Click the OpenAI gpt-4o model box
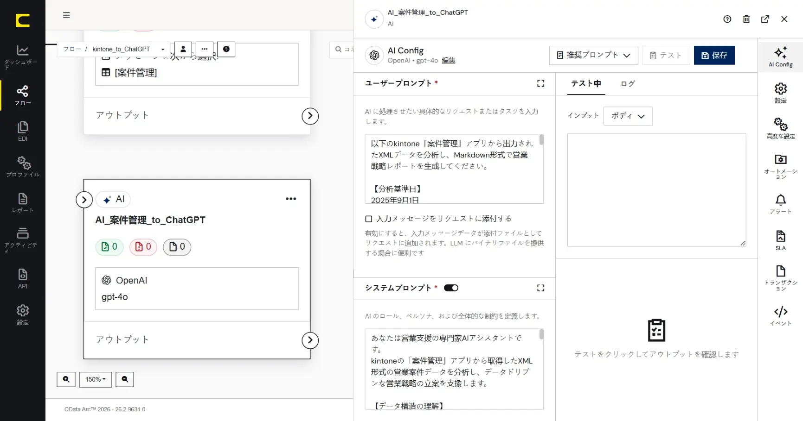This screenshot has height=421, width=803. [x=197, y=289]
